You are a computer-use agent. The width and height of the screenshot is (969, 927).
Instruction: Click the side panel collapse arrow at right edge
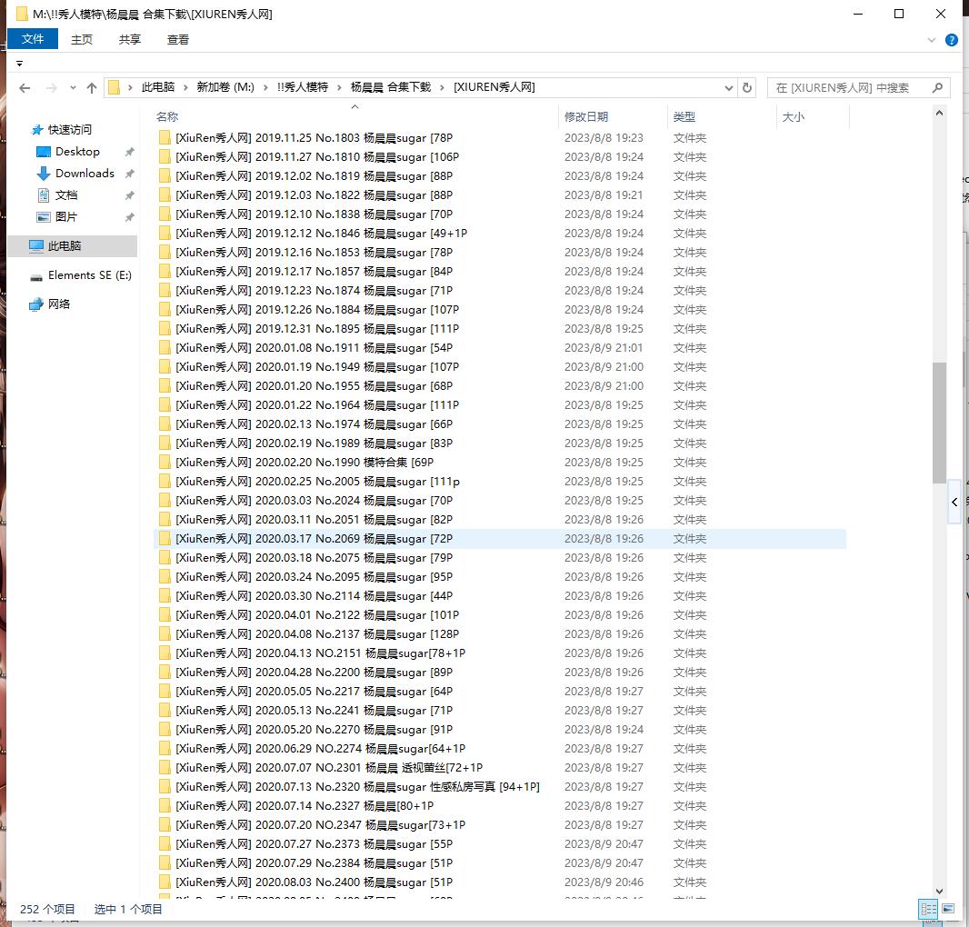coord(954,502)
